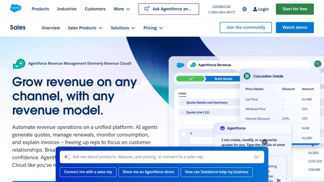The image size is (324, 182).
Task: Click the Discount column header
Action: pos(288,89)
